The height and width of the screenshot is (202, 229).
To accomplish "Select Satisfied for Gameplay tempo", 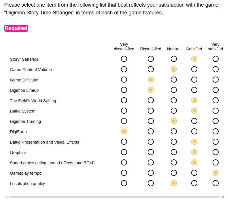I will pyautogui.click(x=194, y=173).
